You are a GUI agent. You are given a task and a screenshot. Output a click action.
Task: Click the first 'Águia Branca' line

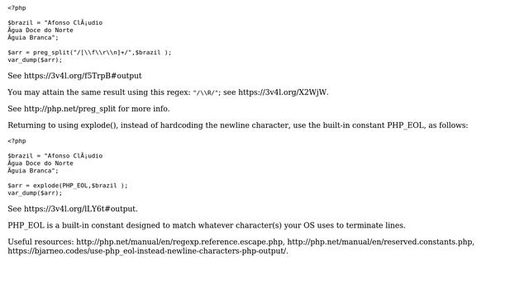(x=33, y=37)
